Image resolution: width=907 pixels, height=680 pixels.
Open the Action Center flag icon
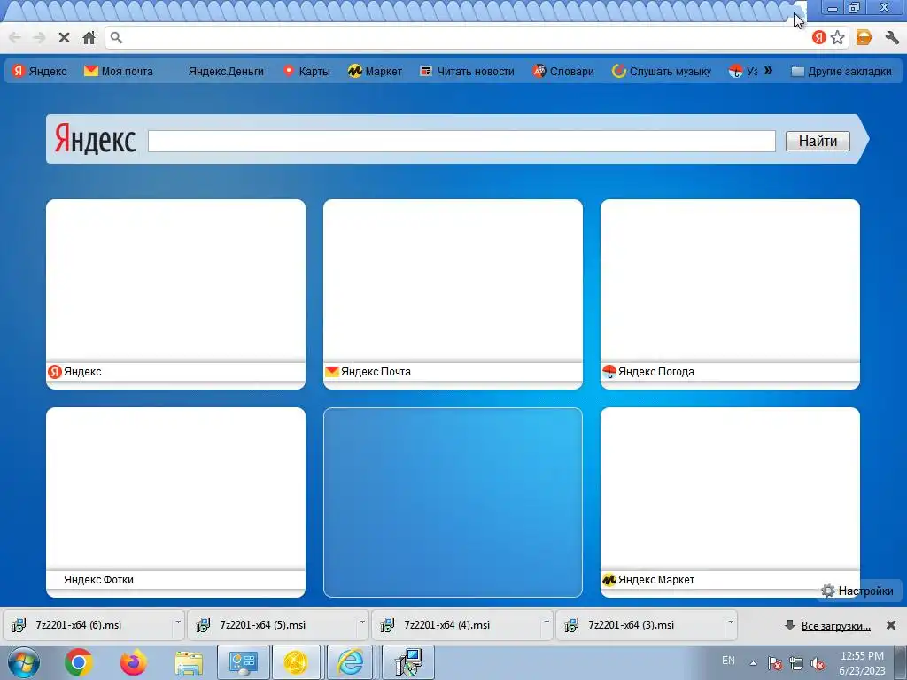coord(775,663)
